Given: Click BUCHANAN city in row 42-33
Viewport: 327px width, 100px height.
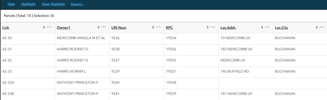Looking at the screenshot, I should point(285,71).
